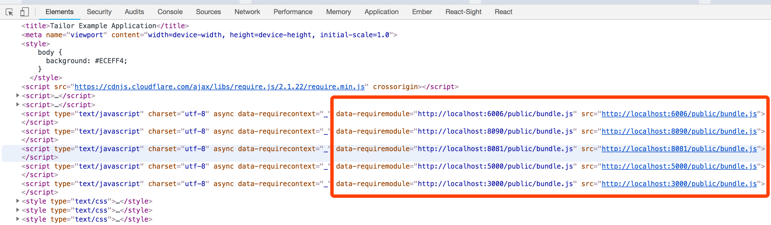The image size is (771, 225).
Task: Select the opening style tag line
Action: tap(36, 44)
